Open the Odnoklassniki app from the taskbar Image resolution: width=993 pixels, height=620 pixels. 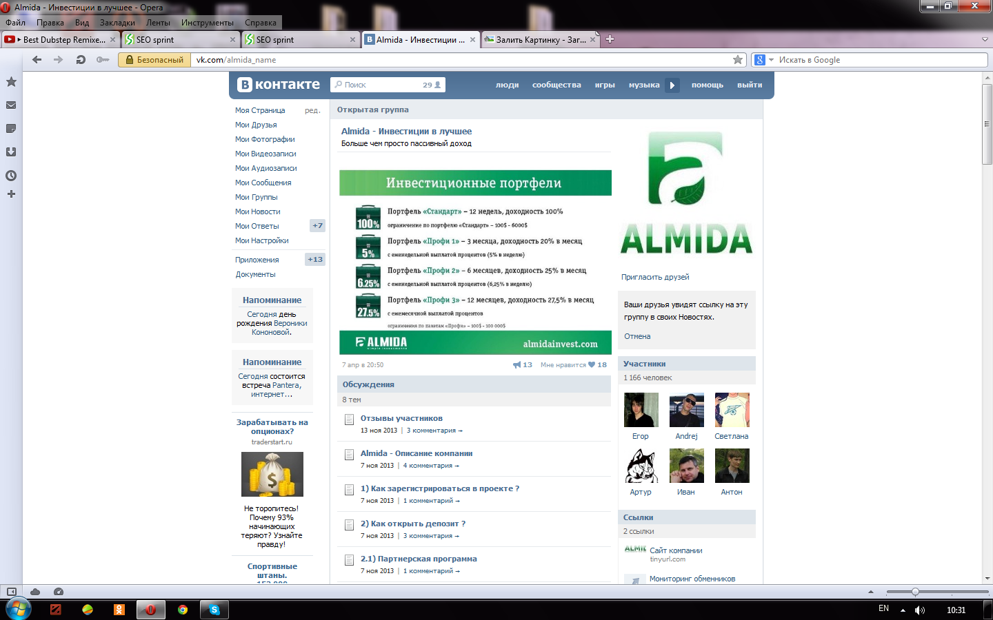[x=119, y=610]
